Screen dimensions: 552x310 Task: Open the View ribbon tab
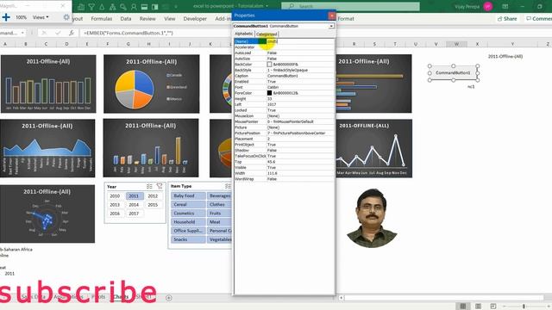[169, 19]
